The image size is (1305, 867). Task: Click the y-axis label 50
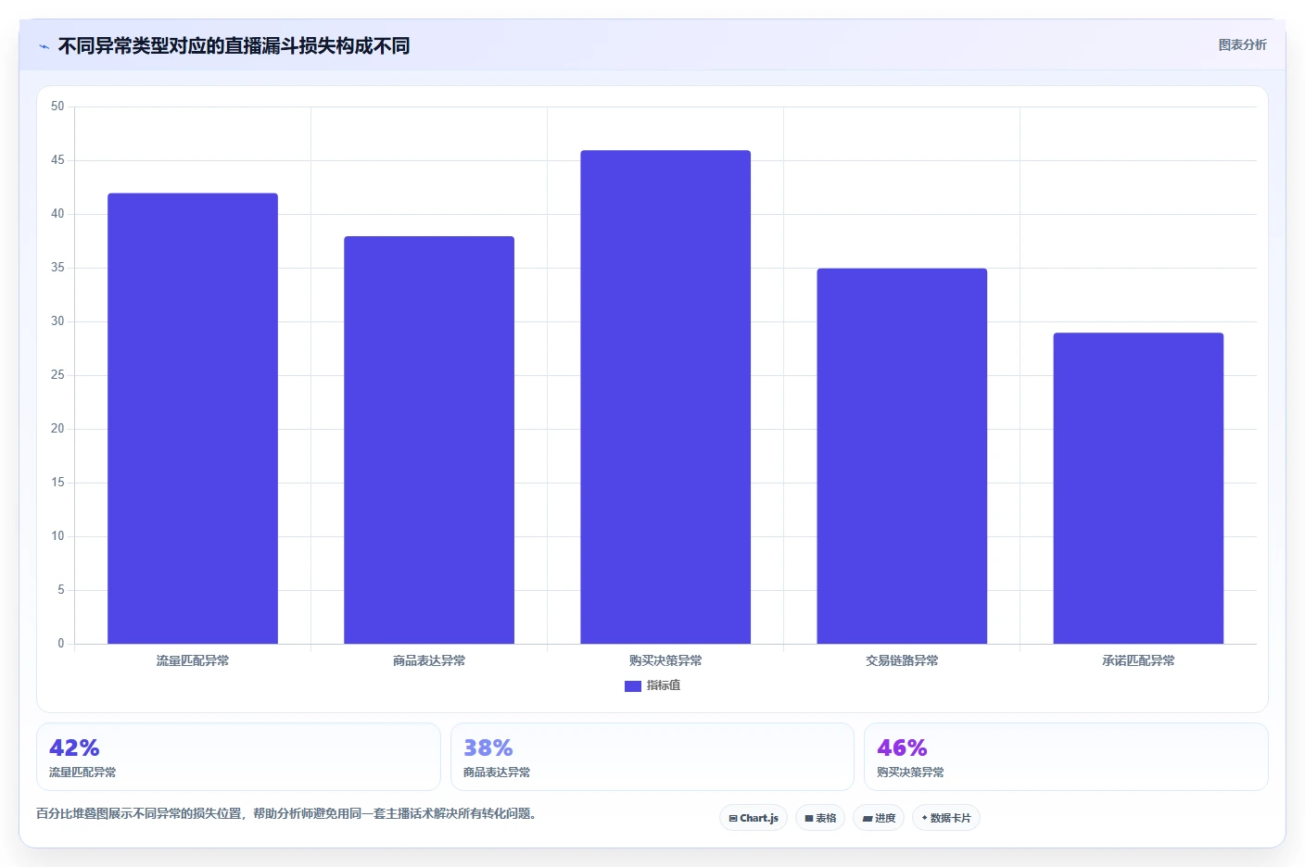pyautogui.click(x=57, y=107)
